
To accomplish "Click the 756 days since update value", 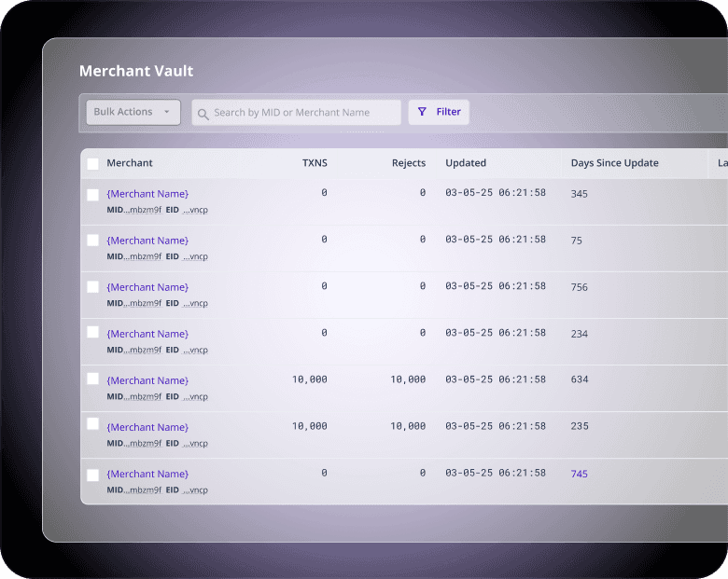I will [x=579, y=287].
